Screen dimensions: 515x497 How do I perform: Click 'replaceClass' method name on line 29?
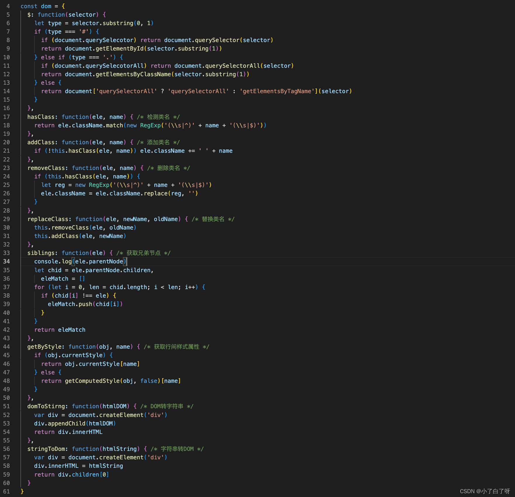[48, 219]
